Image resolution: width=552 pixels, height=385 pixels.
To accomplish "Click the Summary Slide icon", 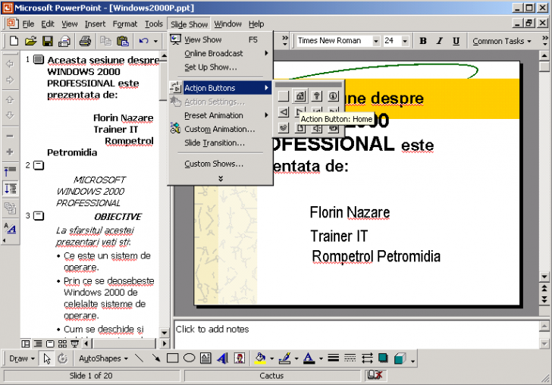I will coord(10,208).
